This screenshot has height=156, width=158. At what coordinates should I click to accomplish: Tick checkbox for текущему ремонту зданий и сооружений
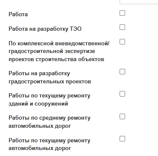point(122,94)
